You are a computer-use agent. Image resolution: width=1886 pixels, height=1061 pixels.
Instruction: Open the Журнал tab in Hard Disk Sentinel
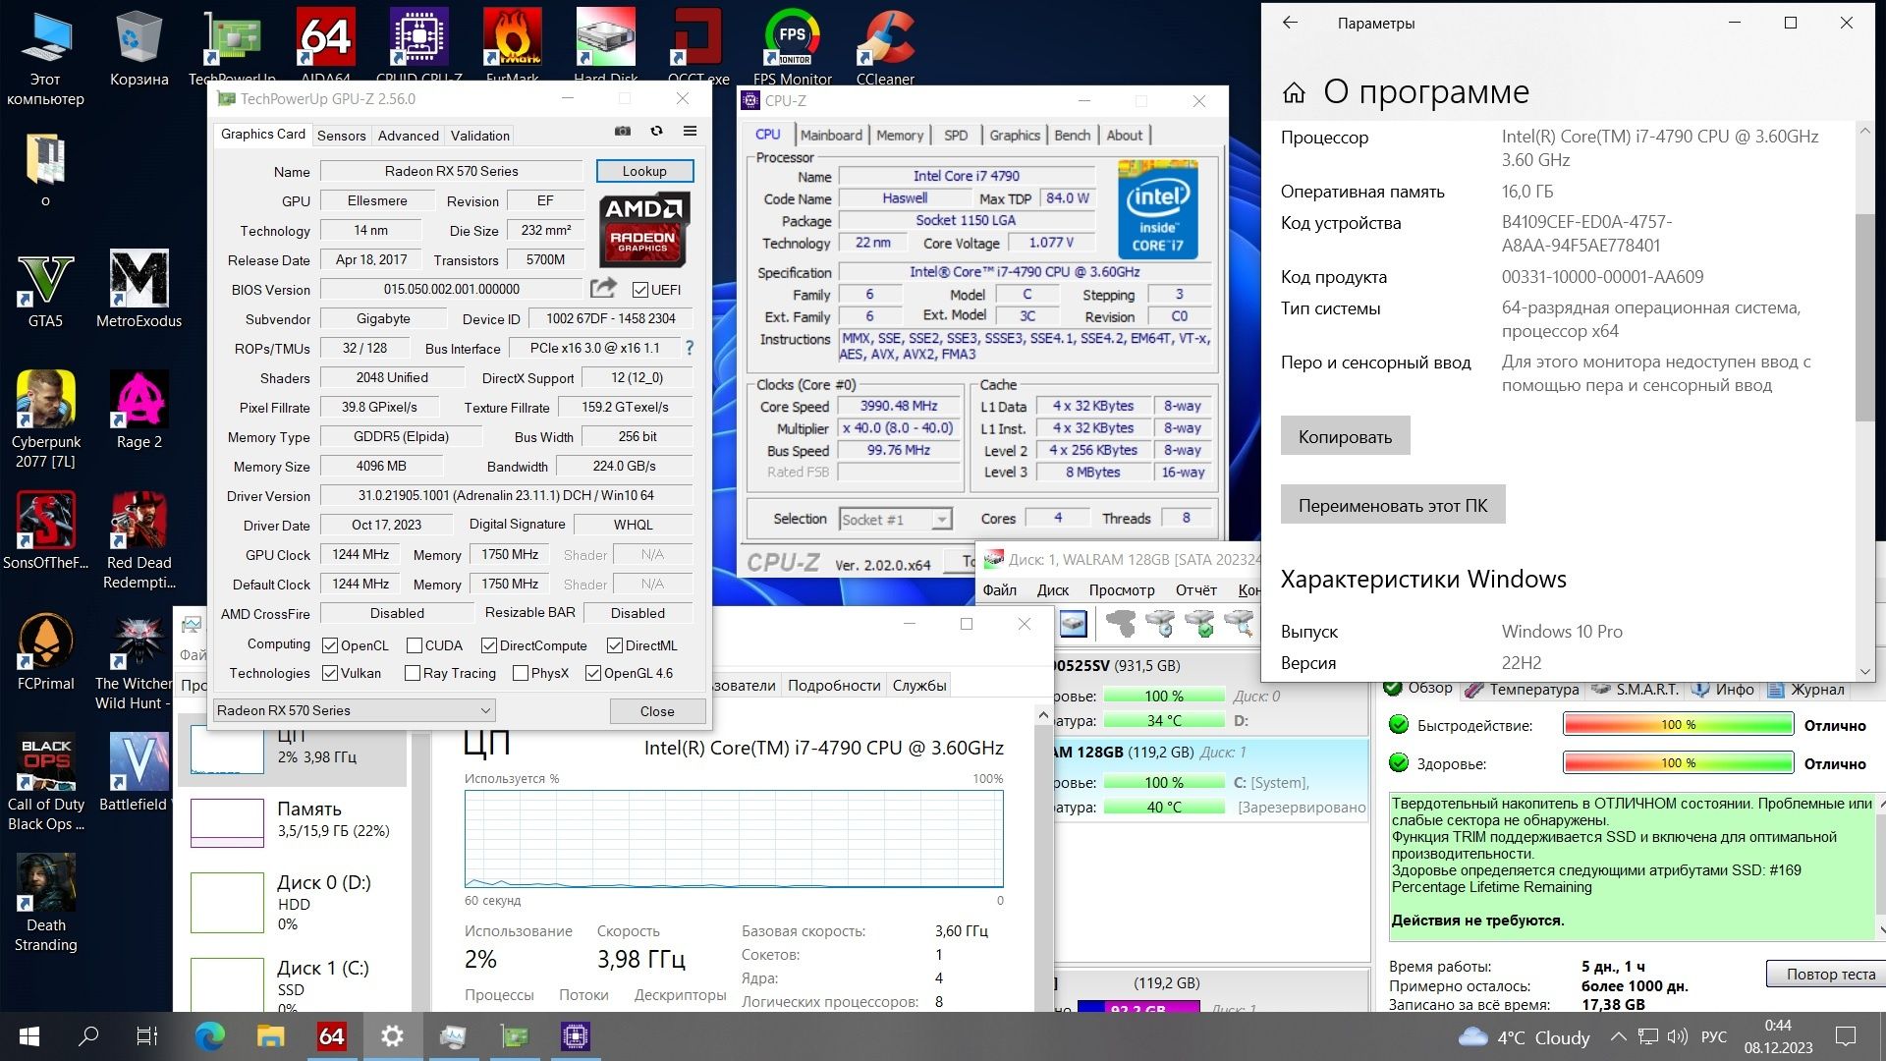1807,689
